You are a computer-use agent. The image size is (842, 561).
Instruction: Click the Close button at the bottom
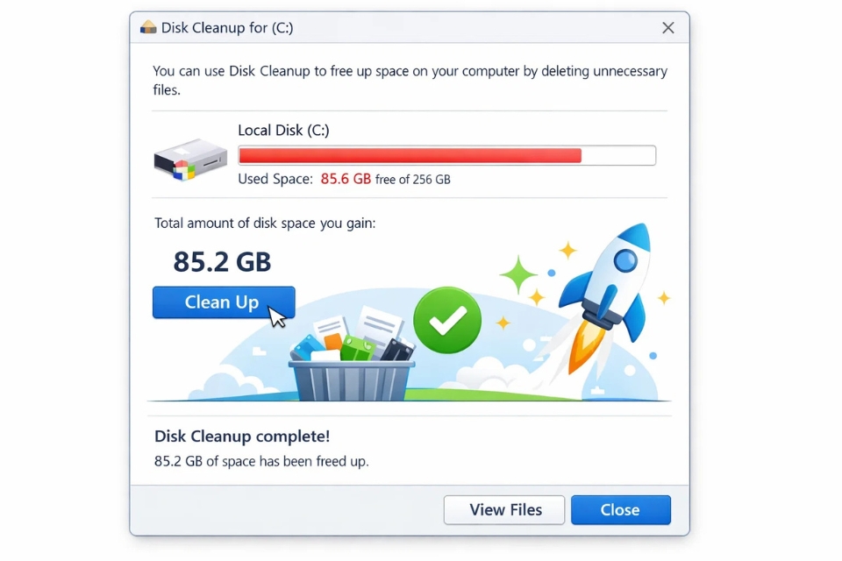tap(620, 509)
